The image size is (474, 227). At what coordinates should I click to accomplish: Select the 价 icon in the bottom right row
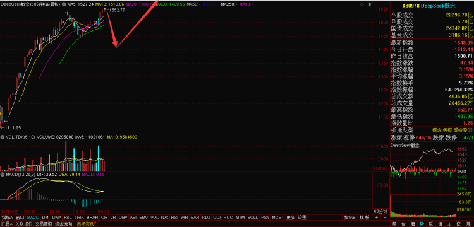404,224
